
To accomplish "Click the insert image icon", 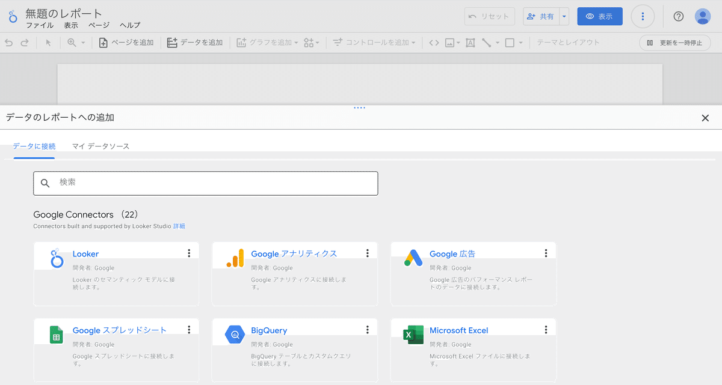I will click(449, 43).
